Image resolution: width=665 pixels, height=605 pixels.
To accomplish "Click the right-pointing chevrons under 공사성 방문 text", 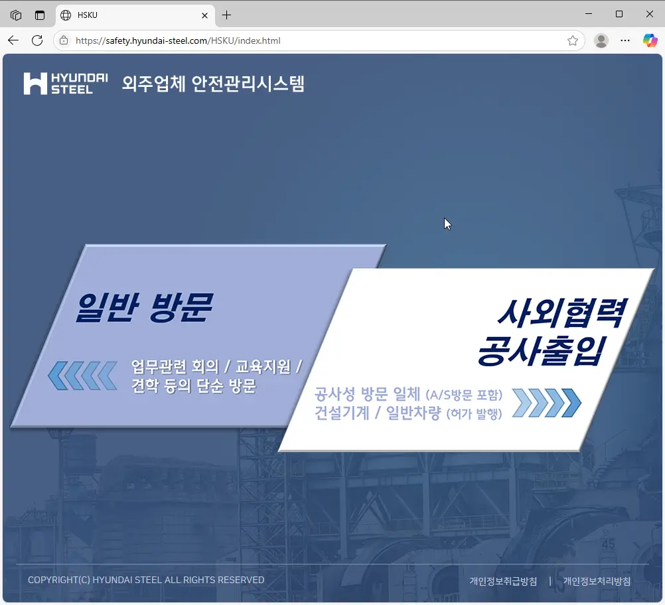I will coord(546,403).
